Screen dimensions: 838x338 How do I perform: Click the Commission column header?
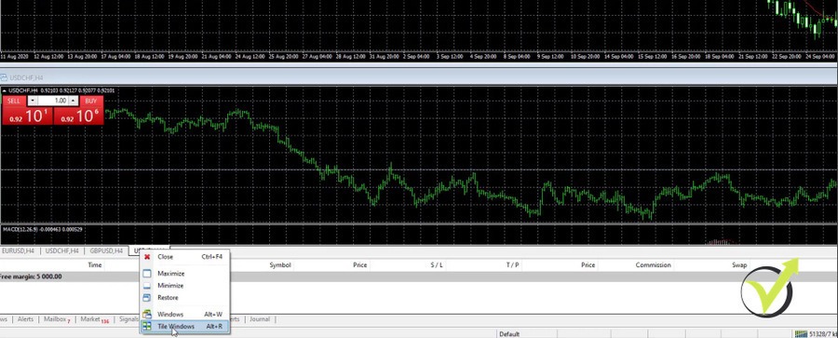pos(653,264)
